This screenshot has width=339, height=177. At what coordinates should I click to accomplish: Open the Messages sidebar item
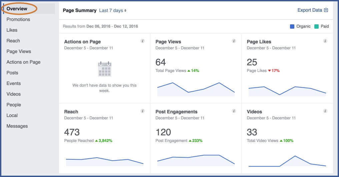pyautogui.click(x=17, y=126)
